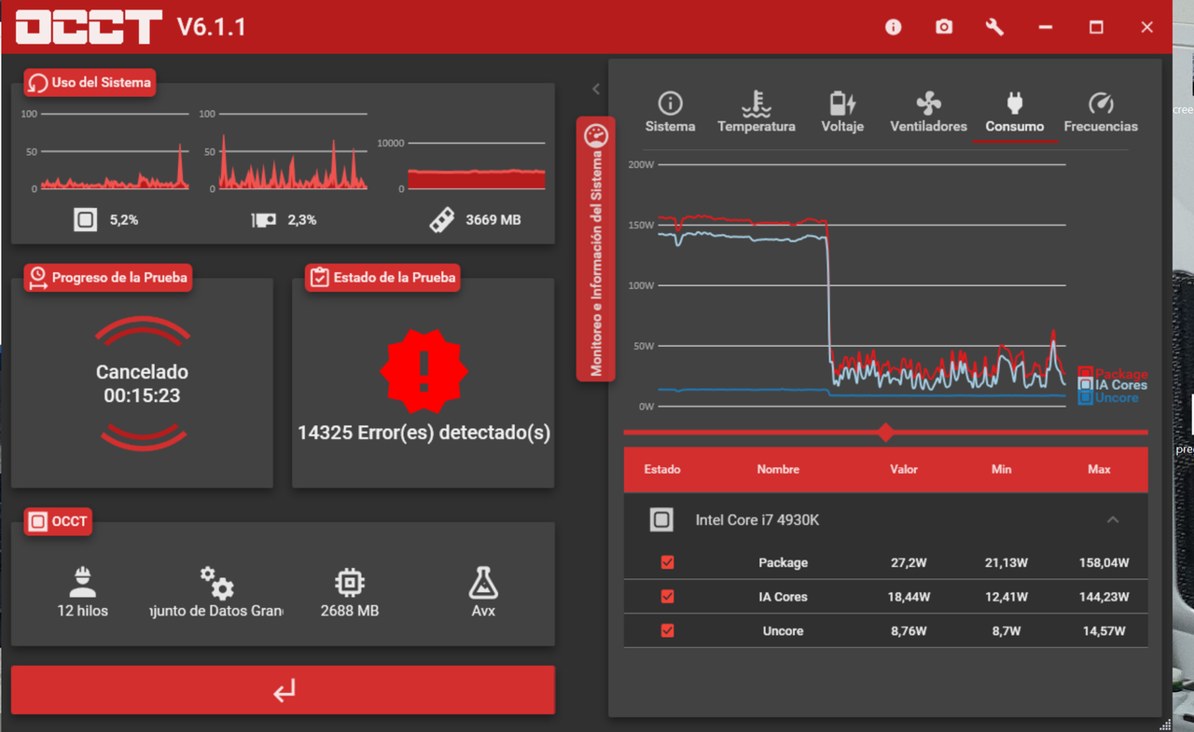This screenshot has width=1194, height=732.
Task: Click the Progreso de la Prueba header
Action: (x=108, y=277)
